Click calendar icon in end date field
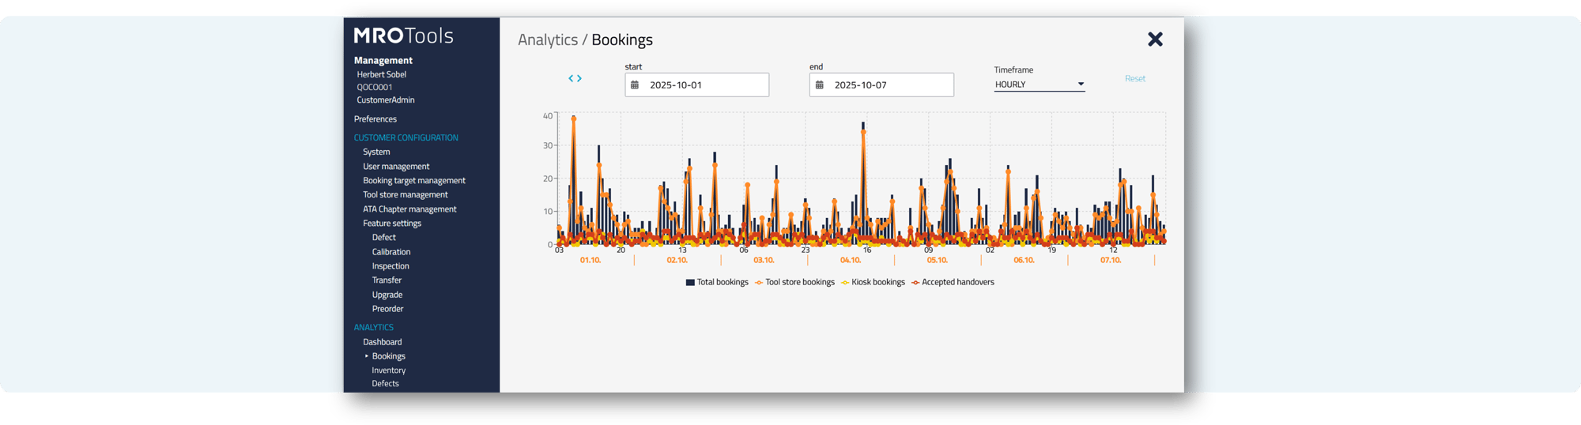 [x=820, y=85]
